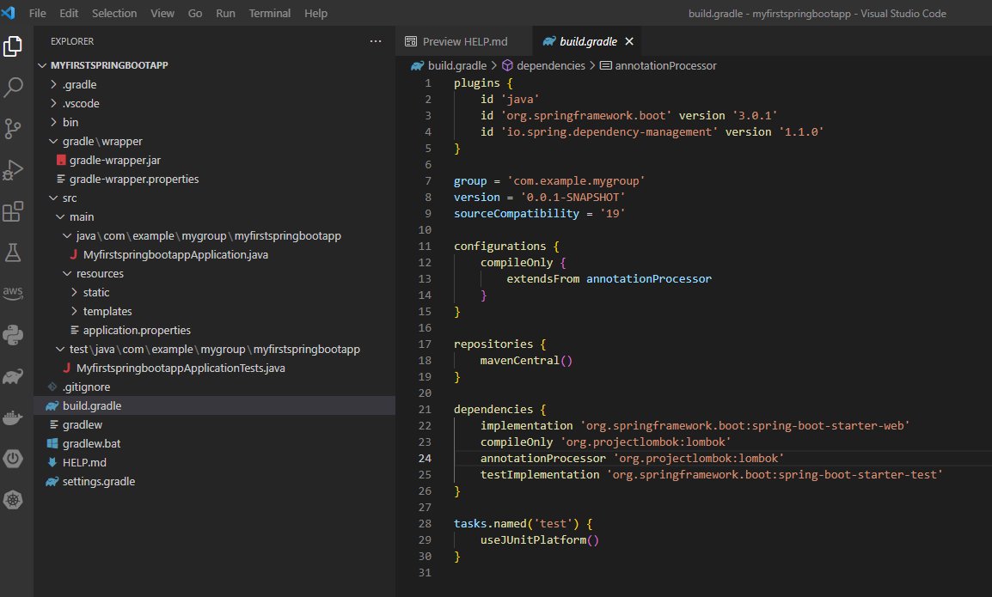Open the Terminal menu
This screenshot has width=992, height=597.
coord(270,13)
